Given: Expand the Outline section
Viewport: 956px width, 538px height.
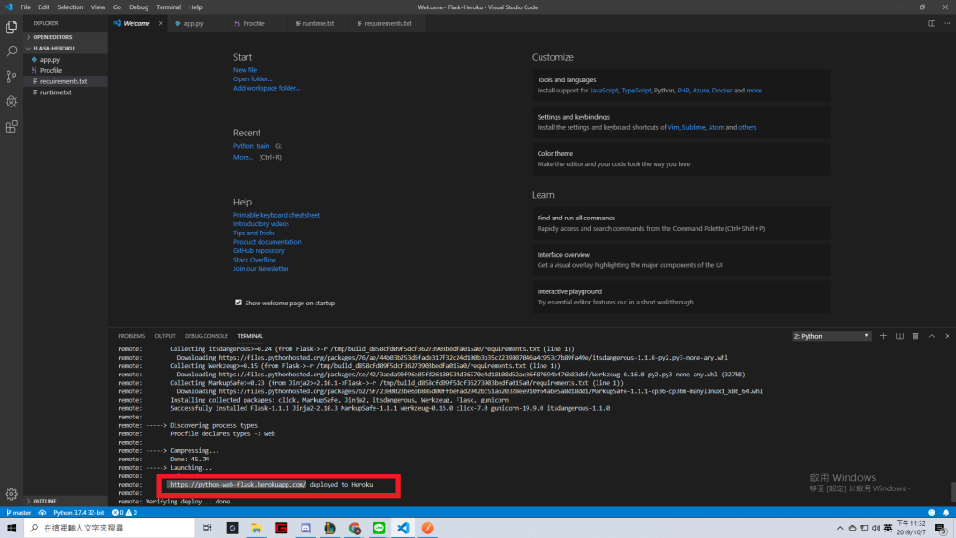Looking at the screenshot, I should (66, 501).
